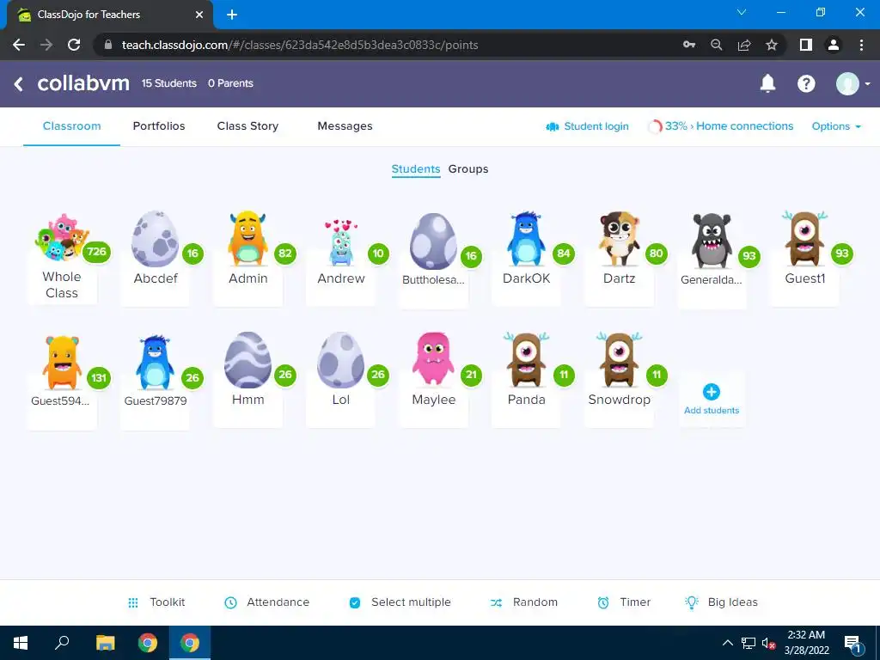
Task: Click the Home connections progress circle
Action: (x=654, y=127)
